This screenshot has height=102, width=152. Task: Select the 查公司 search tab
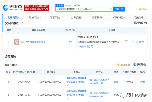click(60, 5)
